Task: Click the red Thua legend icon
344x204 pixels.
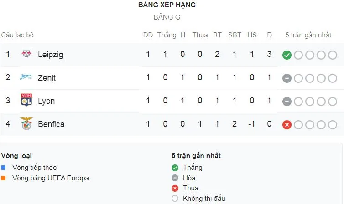Action: tap(175, 188)
